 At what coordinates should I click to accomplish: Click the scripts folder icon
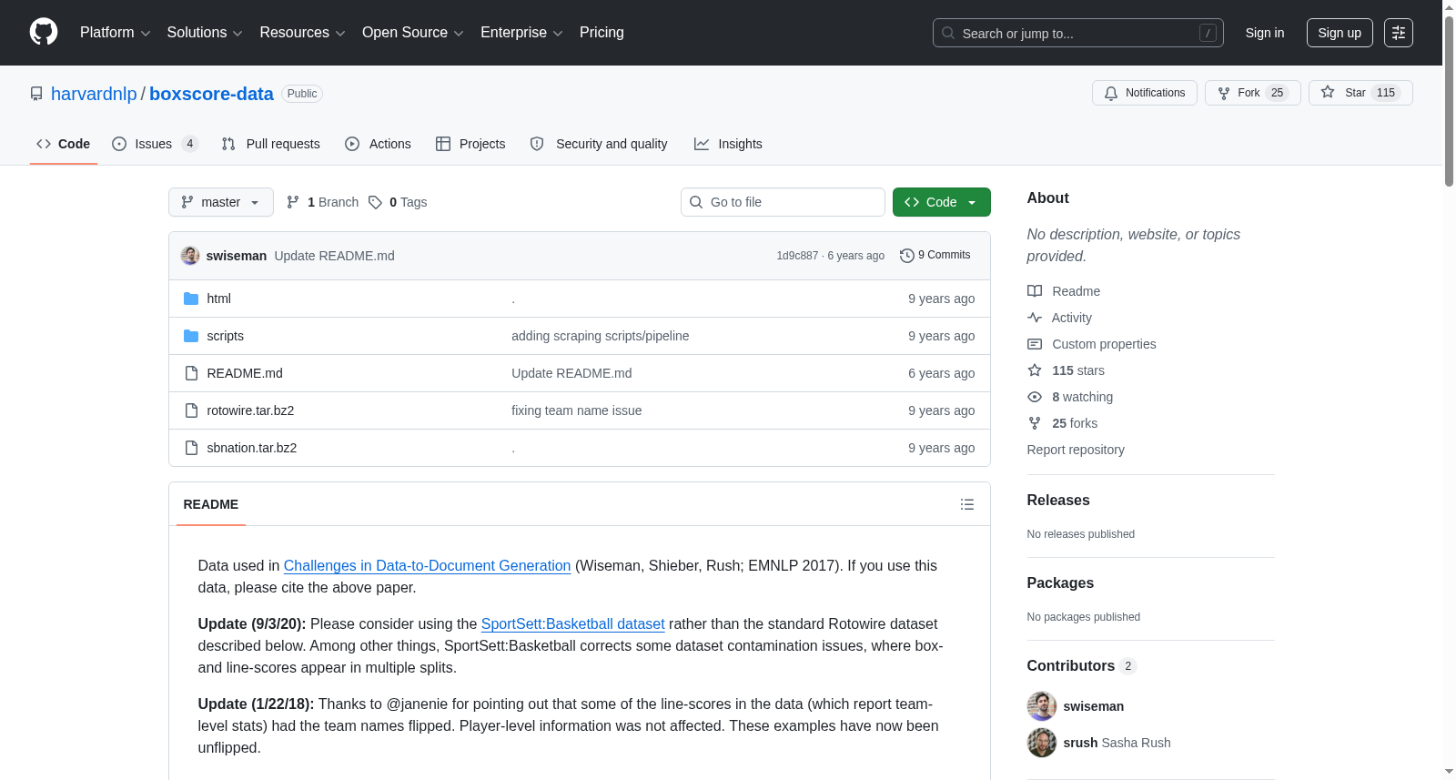pos(191,336)
